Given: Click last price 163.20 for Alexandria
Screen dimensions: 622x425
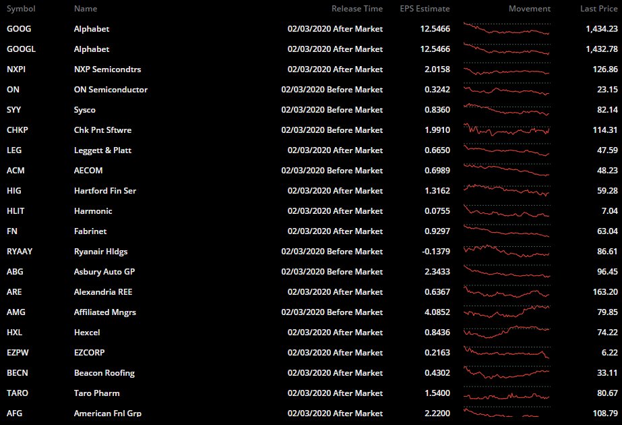Looking at the screenshot, I should click(605, 292).
